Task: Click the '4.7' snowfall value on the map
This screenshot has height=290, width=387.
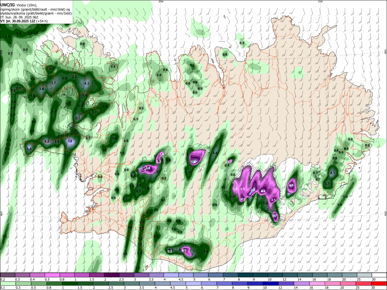Action: [275, 216]
